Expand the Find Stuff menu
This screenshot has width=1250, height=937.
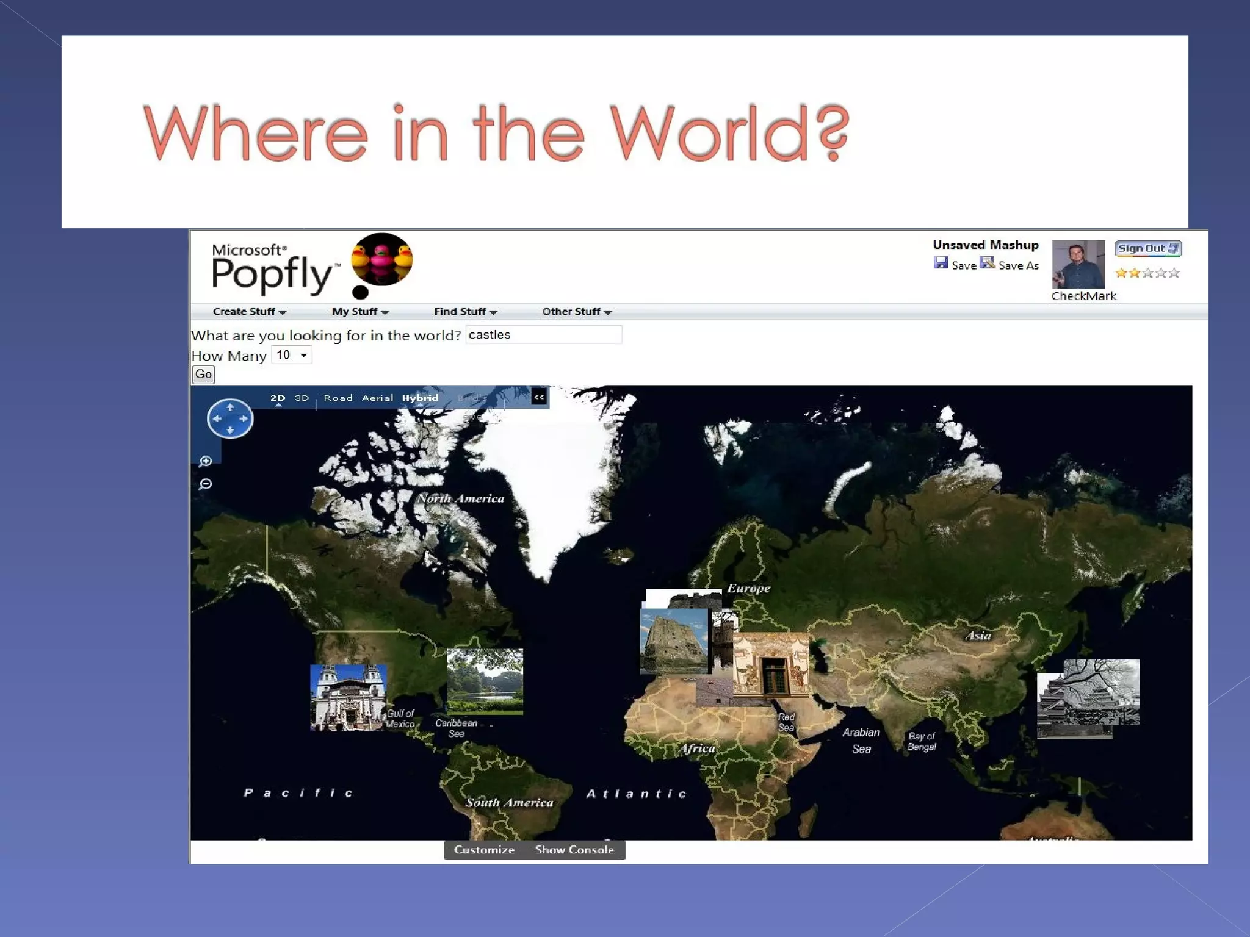point(465,312)
